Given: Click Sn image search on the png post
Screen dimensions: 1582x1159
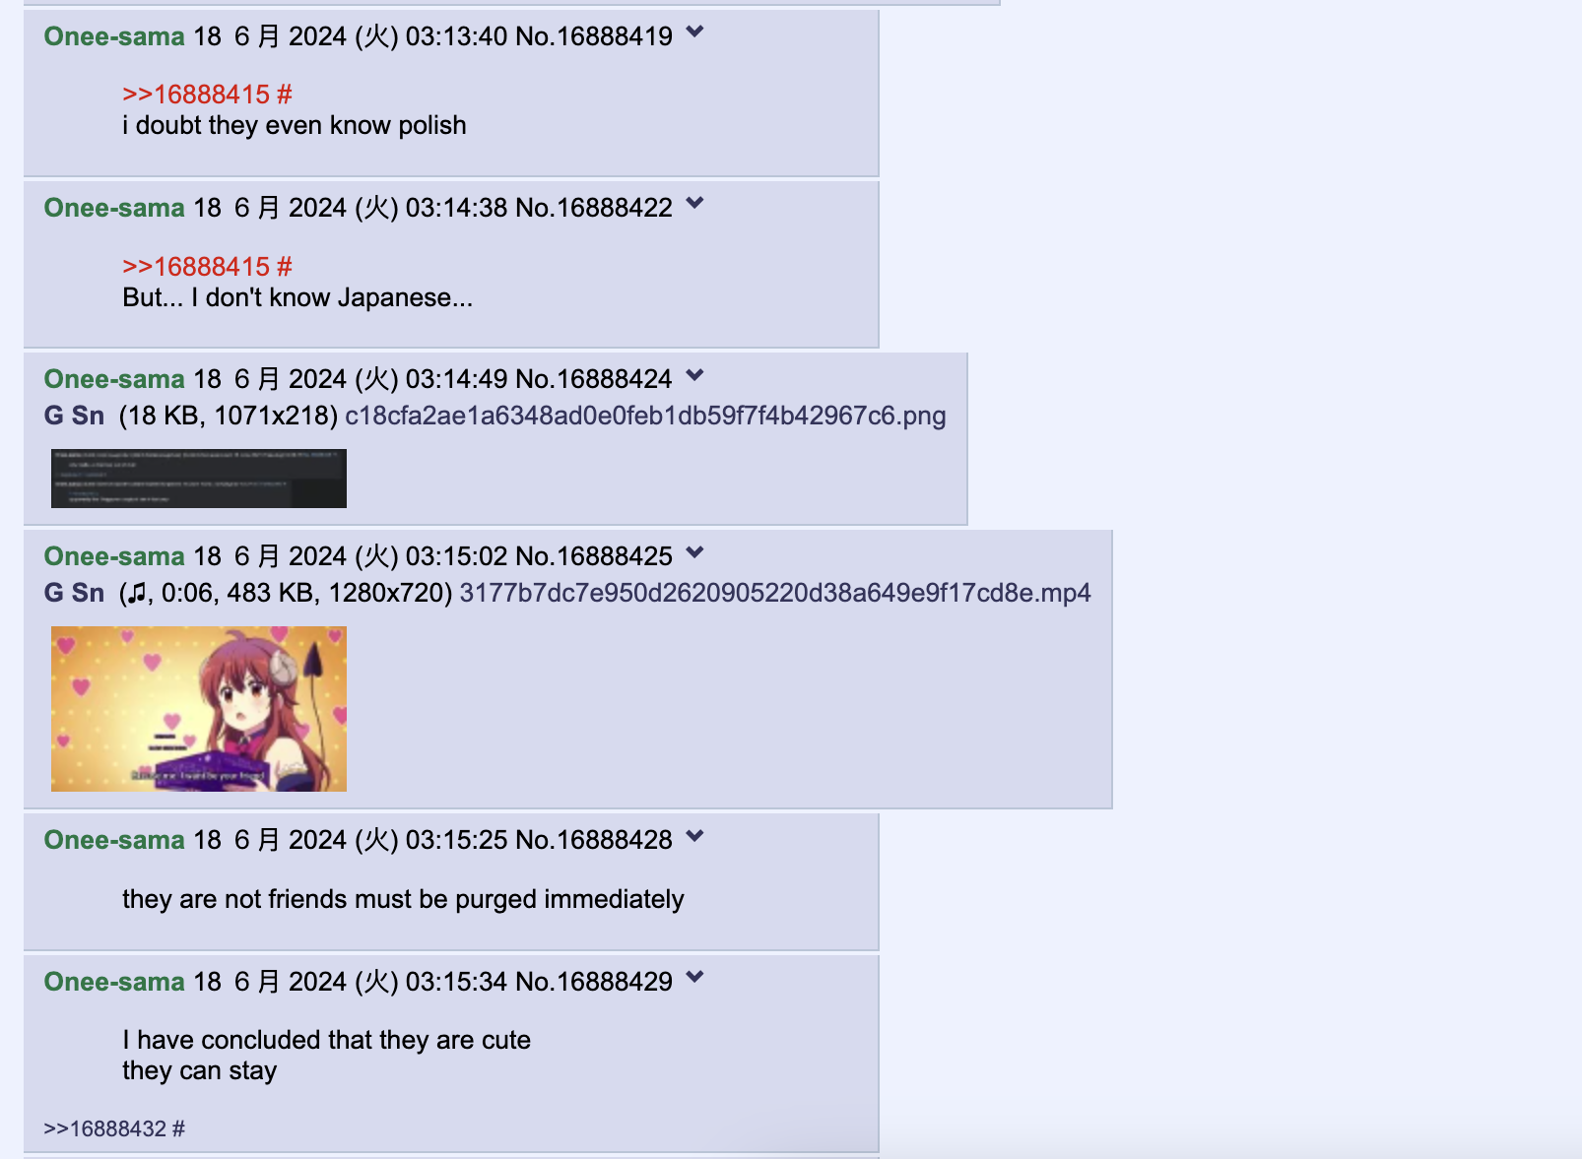Looking at the screenshot, I should point(88,416).
